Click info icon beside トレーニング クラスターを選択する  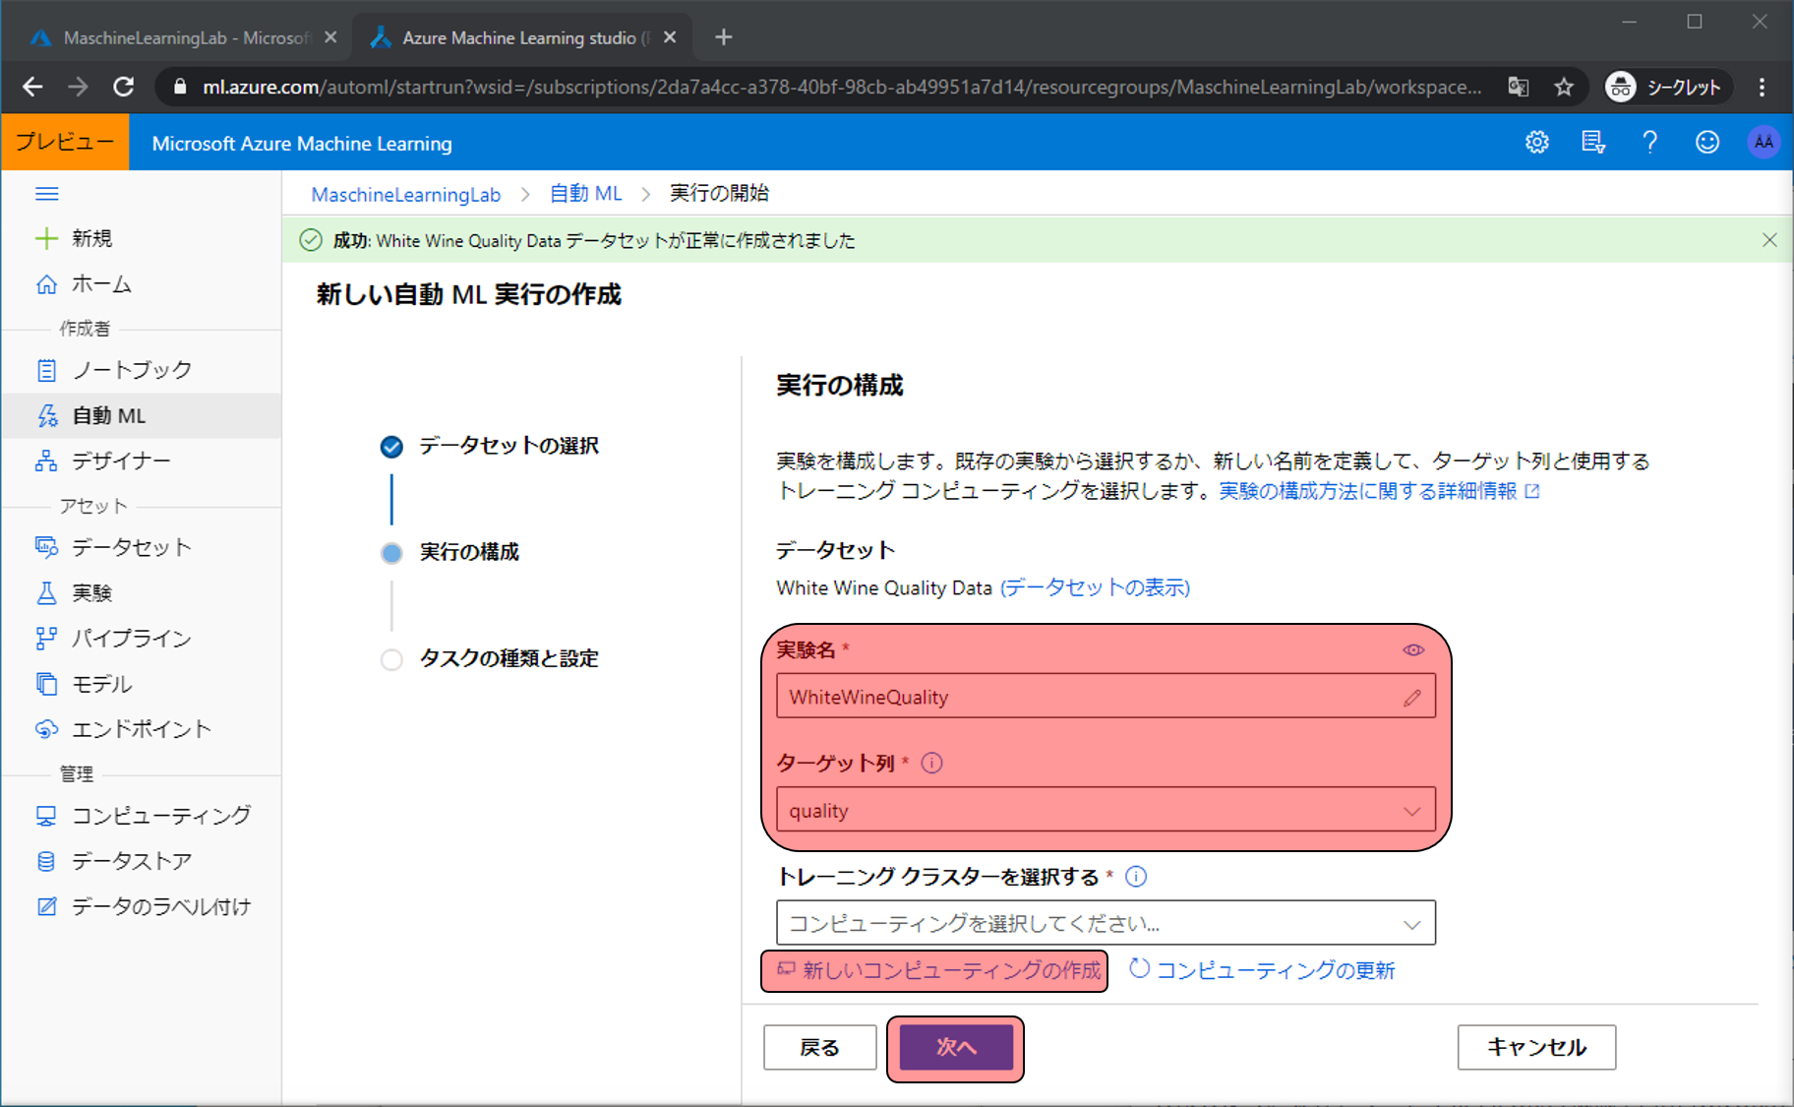pos(1136,877)
